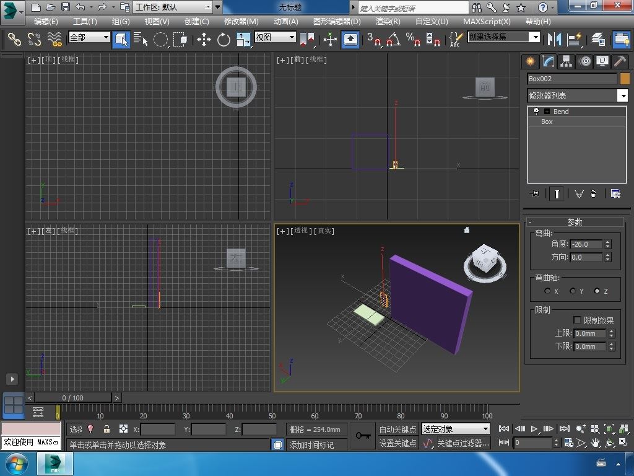Enable the 限制效果 checkbox
The height and width of the screenshot is (476, 634).
(577, 320)
